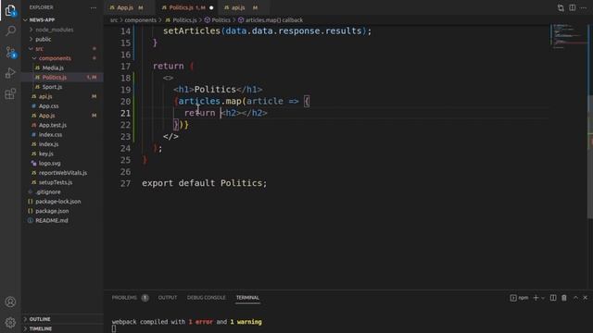Maximize the panel with up chevron
The image size is (593, 333).
click(575, 298)
